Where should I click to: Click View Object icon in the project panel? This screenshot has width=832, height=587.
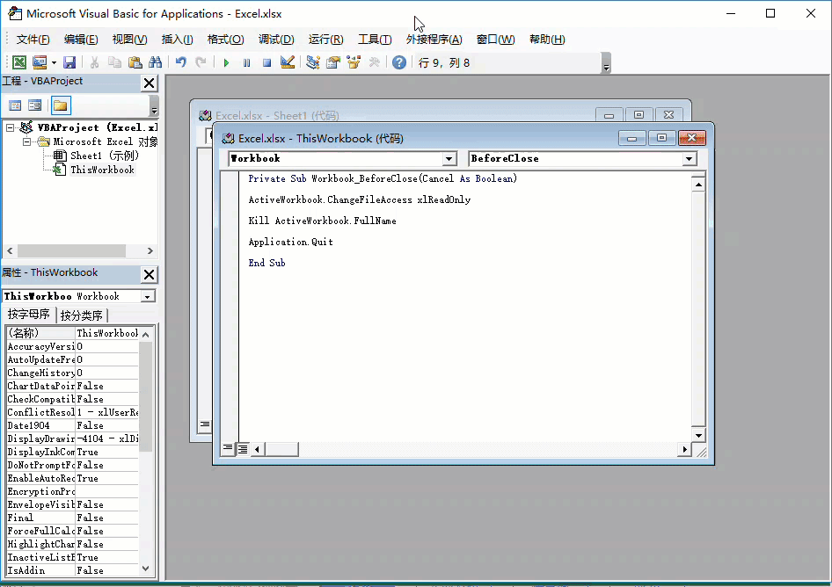pos(35,105)
